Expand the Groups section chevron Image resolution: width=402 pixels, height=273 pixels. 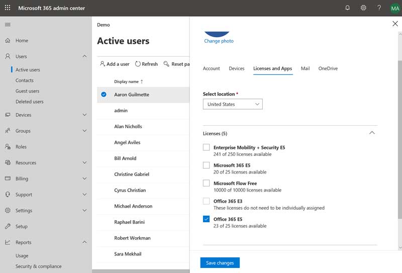click(84, 131)
